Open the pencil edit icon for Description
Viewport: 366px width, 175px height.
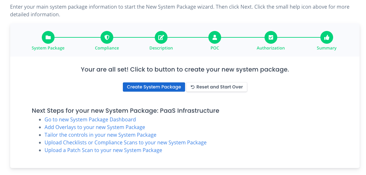(x=161, y=38)
